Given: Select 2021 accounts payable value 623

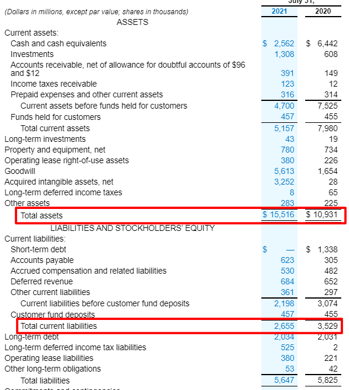Looking at the screenshot, I should (x=287, y=261).
